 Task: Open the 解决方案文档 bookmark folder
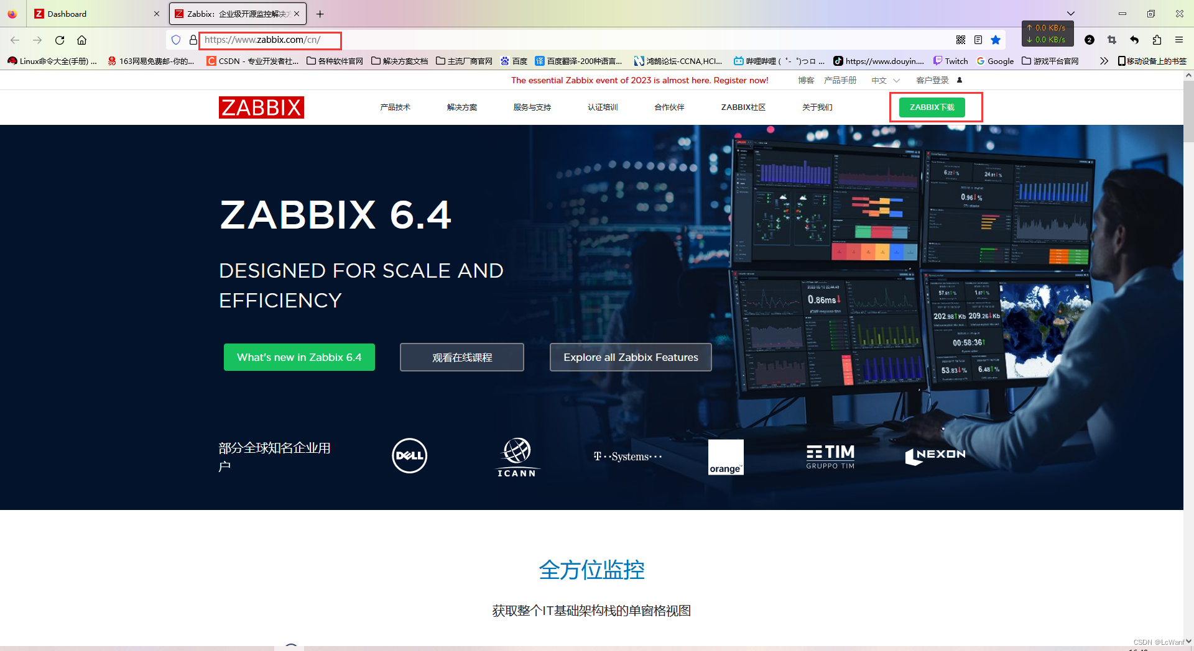coord(399,61)
